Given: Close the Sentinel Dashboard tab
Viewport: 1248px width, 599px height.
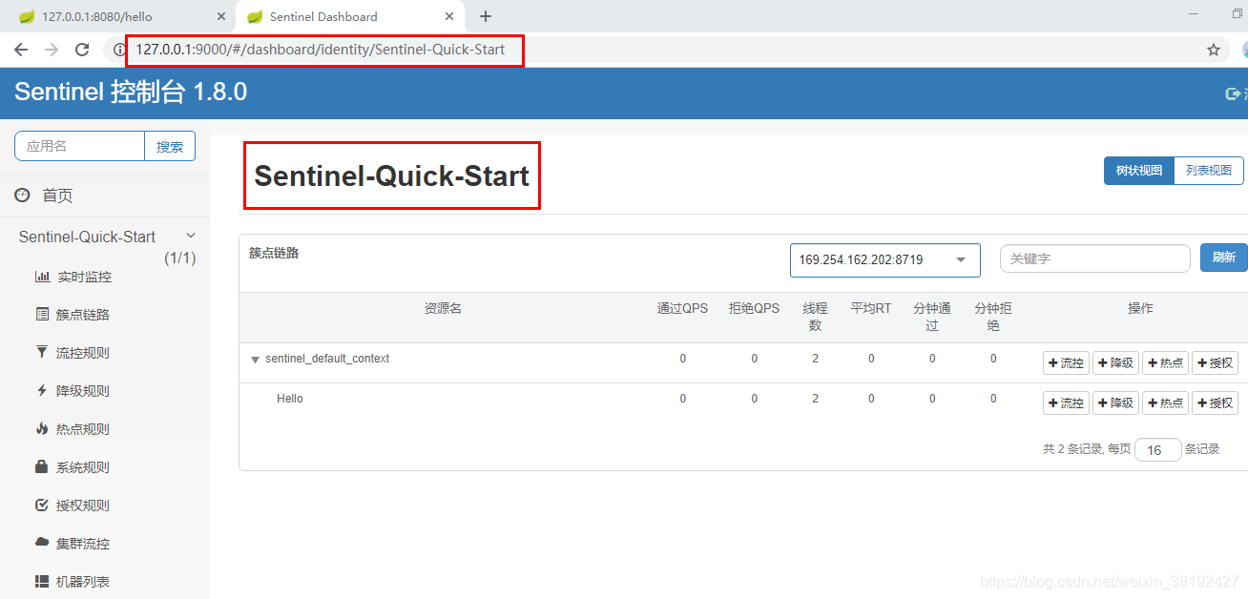Looking at the screenshot, I should click(449, 16).
